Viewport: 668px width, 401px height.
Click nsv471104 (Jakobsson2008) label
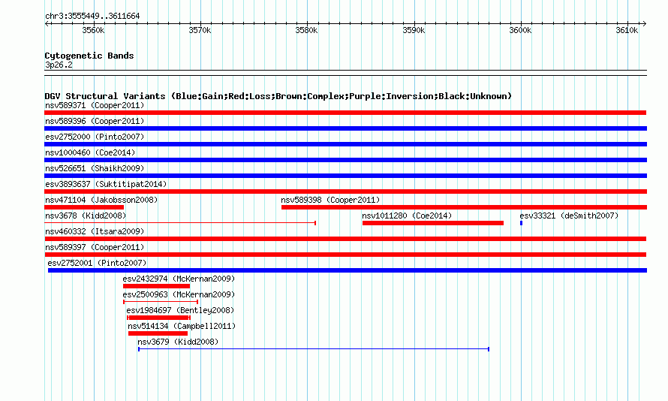click(101, 200)
